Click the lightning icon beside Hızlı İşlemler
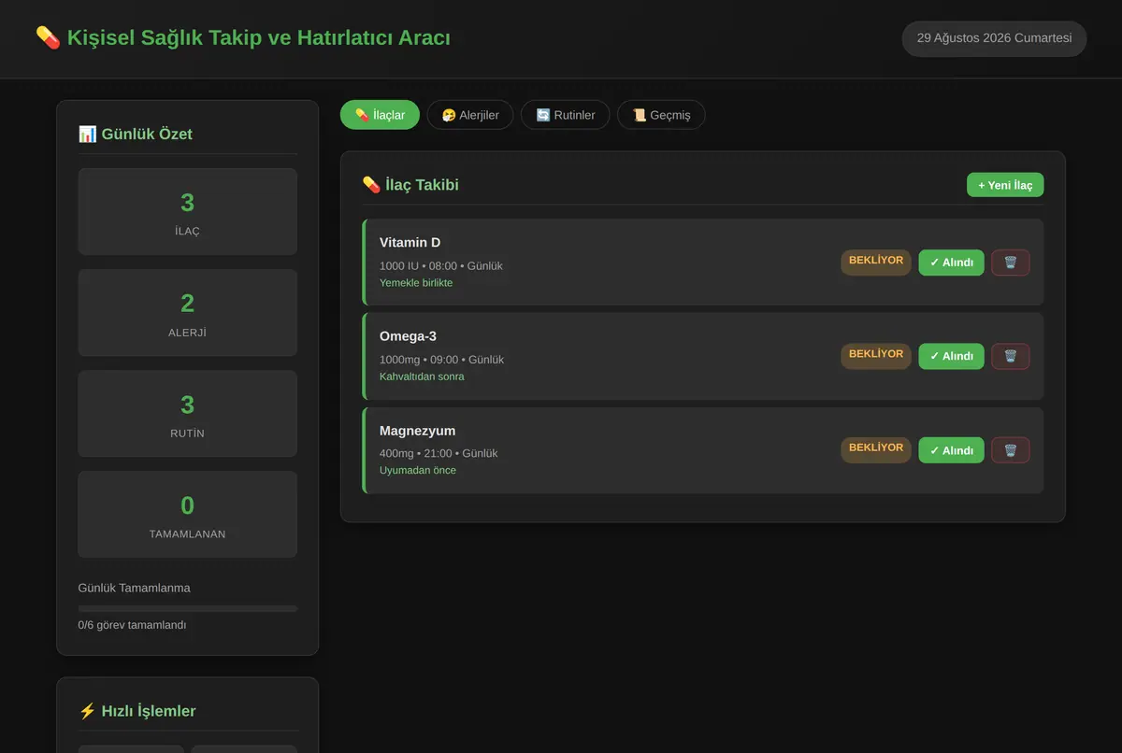The width and height of the screenshot is (1122, 753). click(x=87, y=711)
